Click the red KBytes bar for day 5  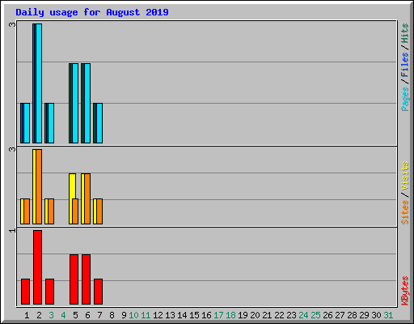click(x=74, y=279)
